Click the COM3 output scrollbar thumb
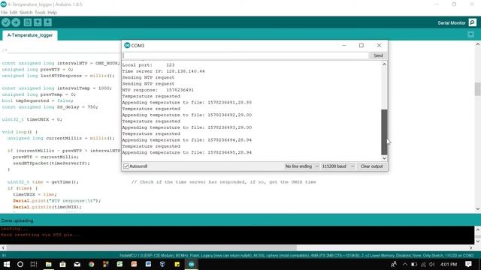 click(384, 132)
